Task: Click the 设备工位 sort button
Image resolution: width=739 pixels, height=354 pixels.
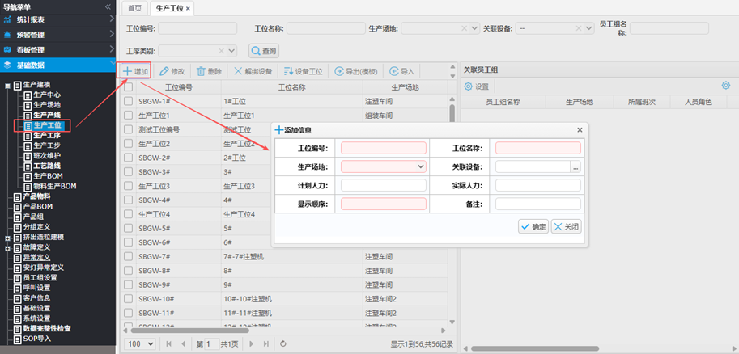Action: 303,72
